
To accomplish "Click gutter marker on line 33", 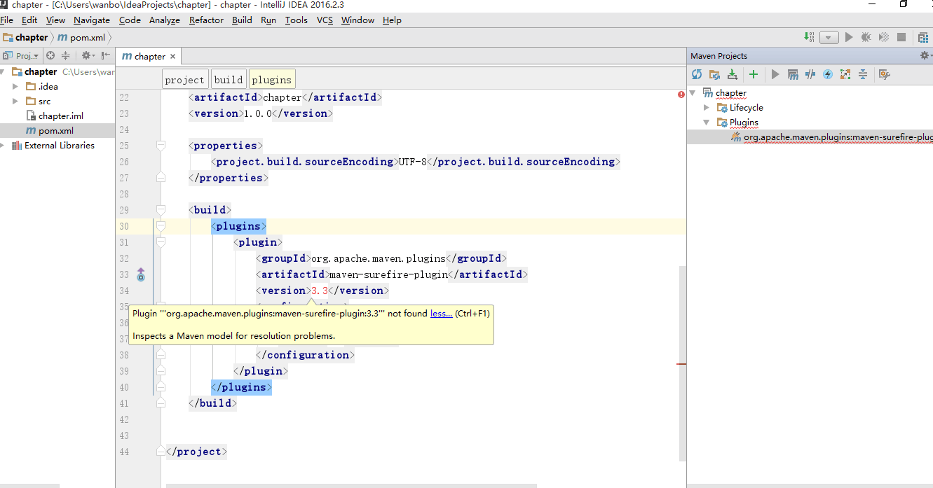I will tap(140, 274).
